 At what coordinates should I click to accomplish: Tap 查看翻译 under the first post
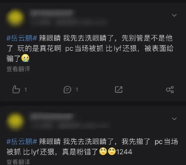click(x=18, y=69)
